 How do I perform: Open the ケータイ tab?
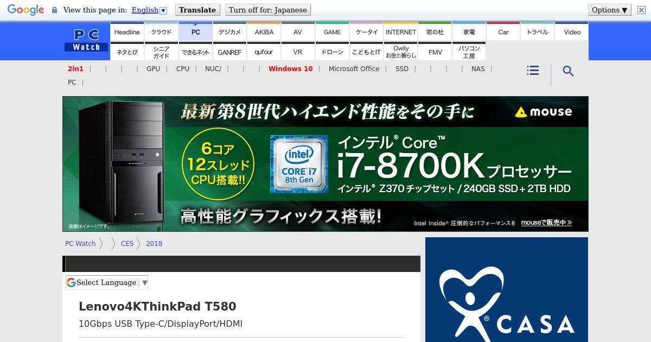pyautogui.click(x=366, y=31)
